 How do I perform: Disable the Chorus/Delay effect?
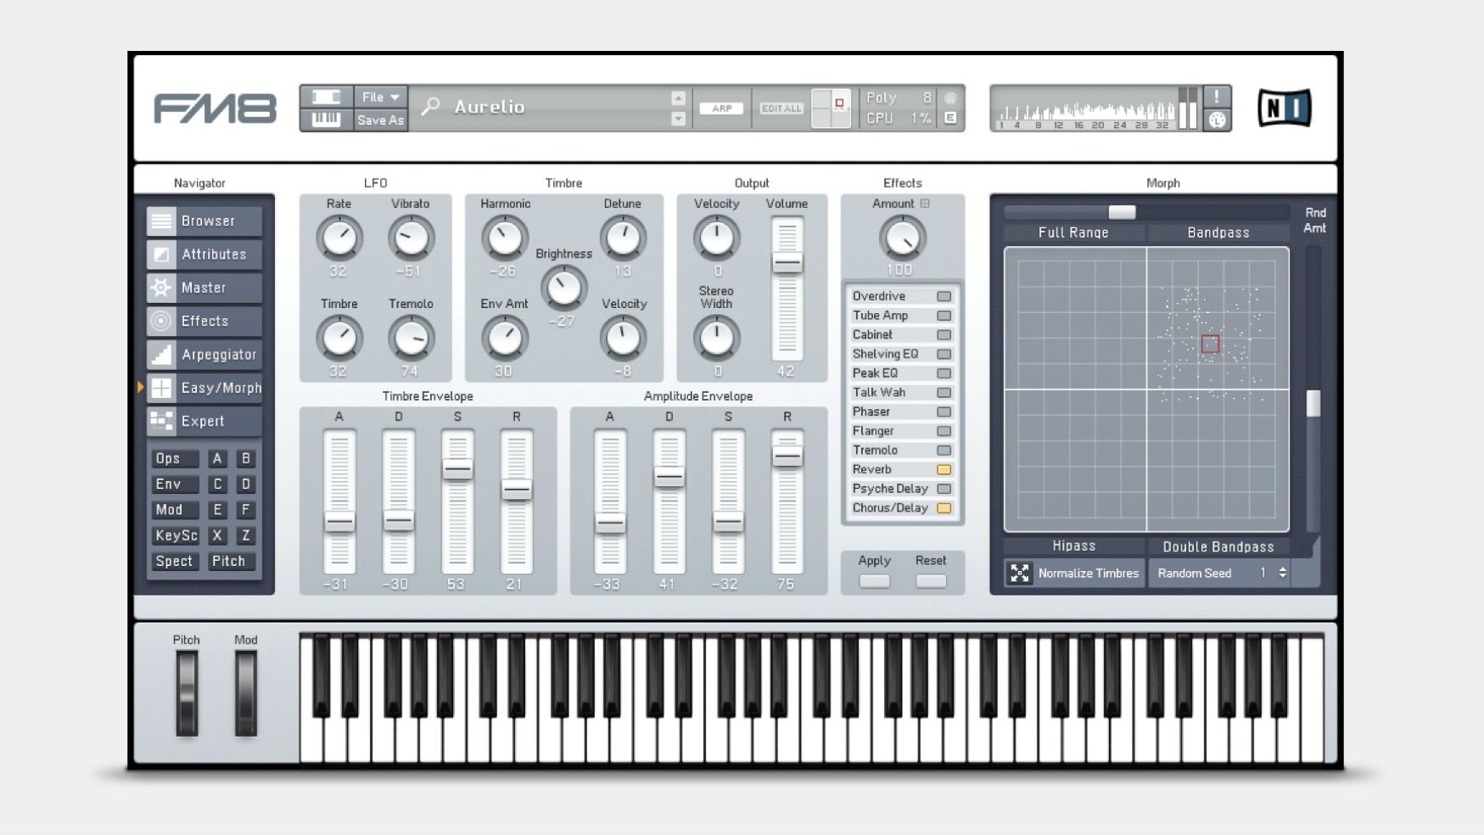pyautogui.click(x=944, y=508)
